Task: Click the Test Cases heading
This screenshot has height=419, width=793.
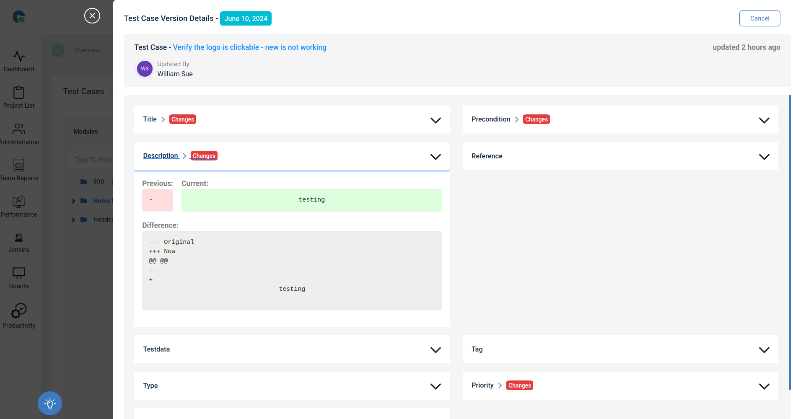Action: [x=83, y=92]
